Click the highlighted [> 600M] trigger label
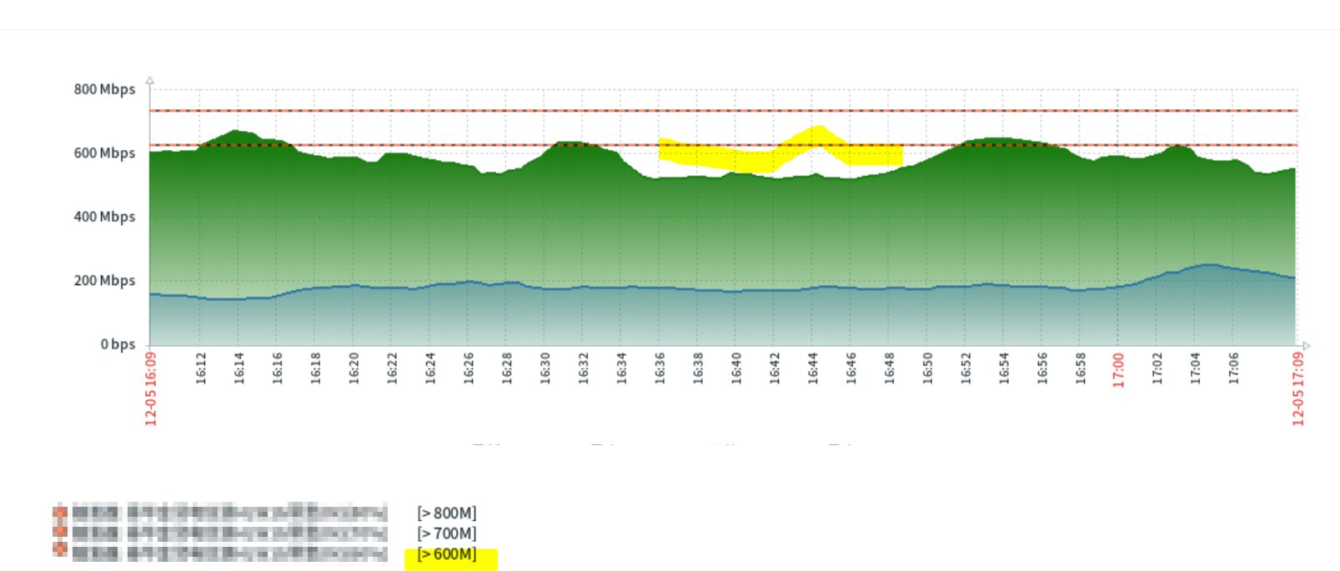 [448, 554]
